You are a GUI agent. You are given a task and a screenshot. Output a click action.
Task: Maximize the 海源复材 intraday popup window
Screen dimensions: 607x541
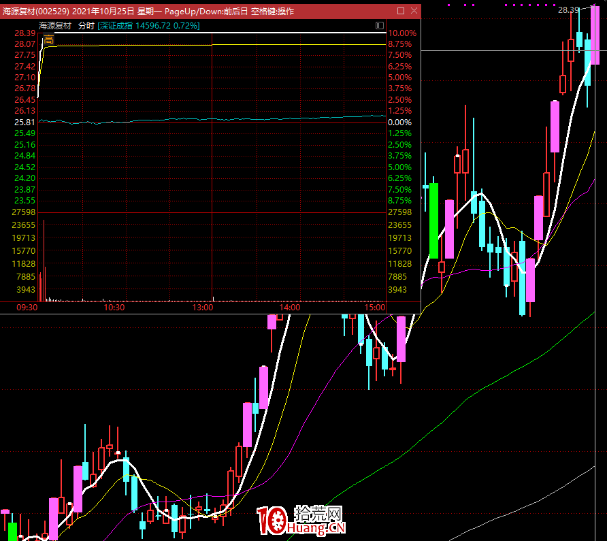pos(401,11)
